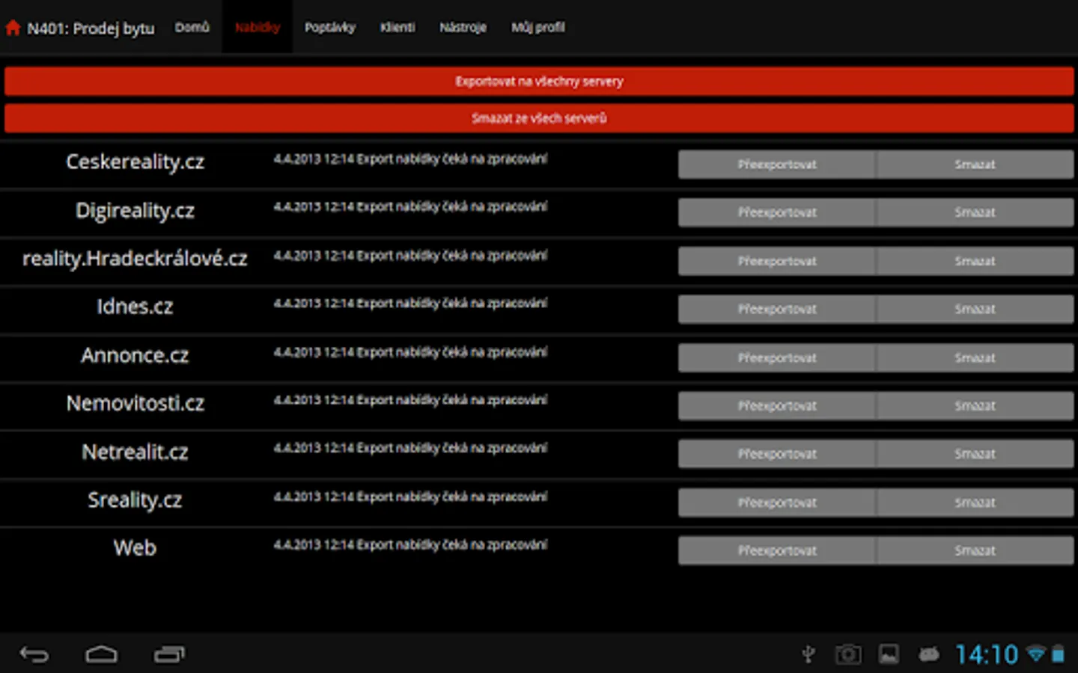The width and height of the screenshot is (1078, 673).
Task: Re-export the offer to Annonce.cz
Action: [777, 357]
